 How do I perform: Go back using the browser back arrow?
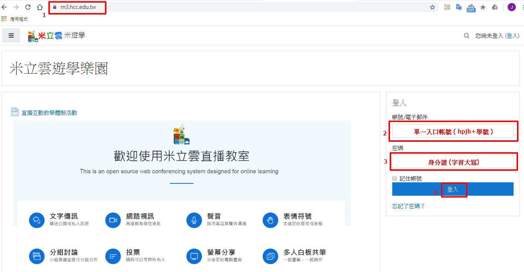pyautogui.click(x=4, y=7)
